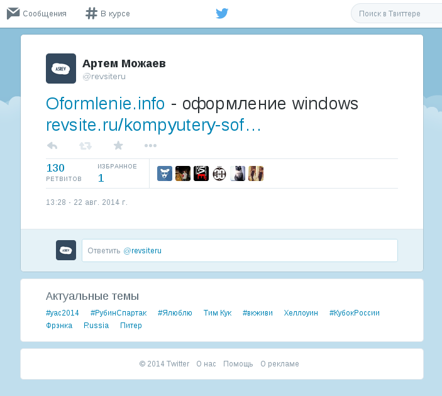Open the cat photo retweeter avatar
The width and height of the screenshot is (442, 396).
[238, 173]
